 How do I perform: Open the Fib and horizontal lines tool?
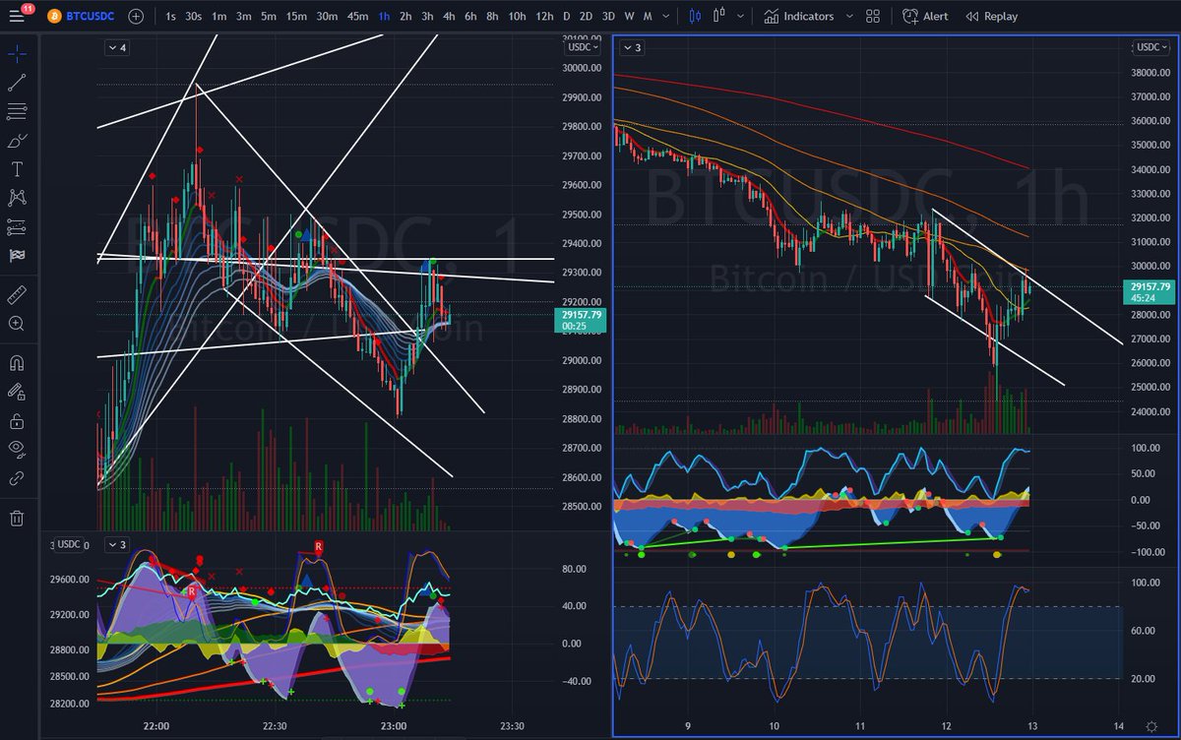click(x=17, y=111)
